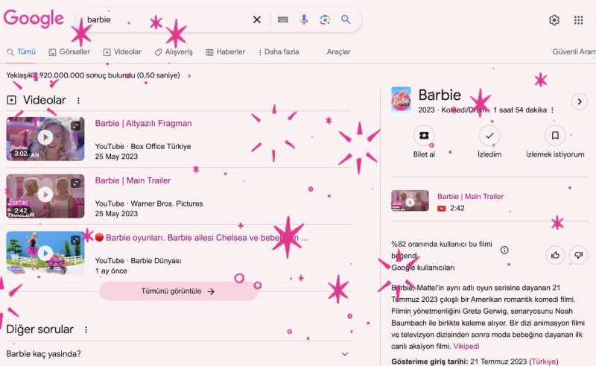Open Araçlar search tools

pos(338,51)
